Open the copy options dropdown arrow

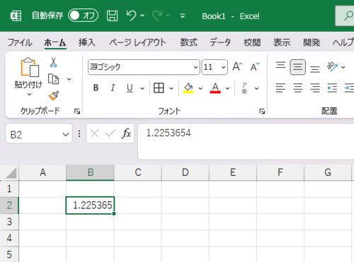click(x=69, y=79)
